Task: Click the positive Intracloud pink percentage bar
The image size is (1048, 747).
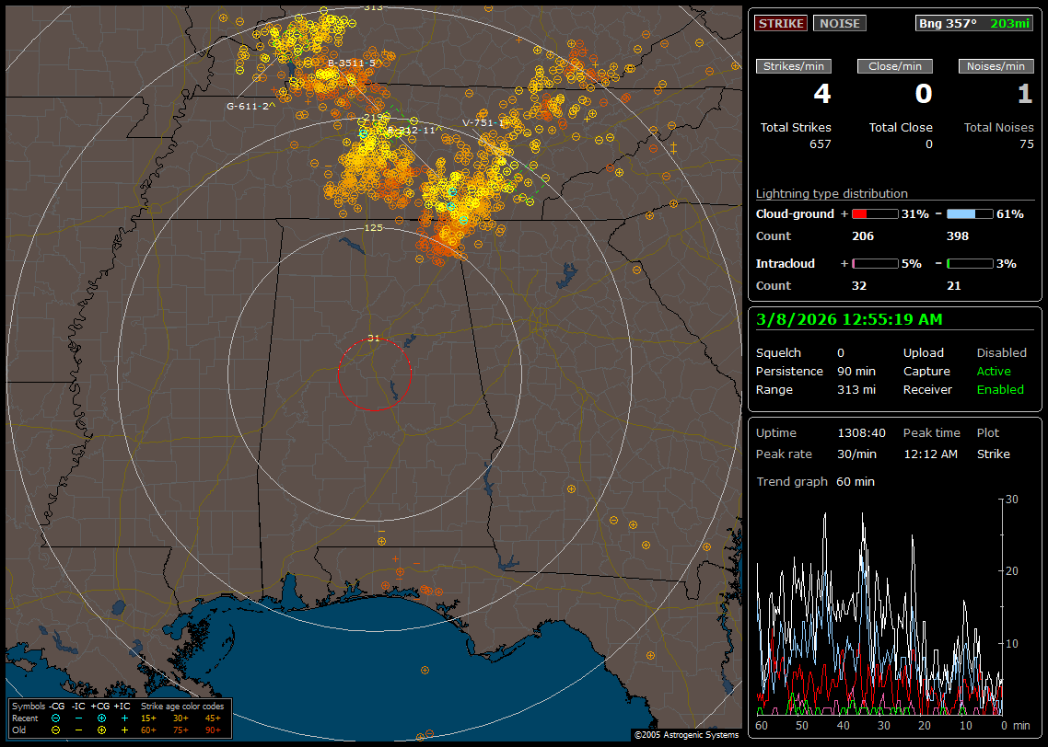Action: 874,264
